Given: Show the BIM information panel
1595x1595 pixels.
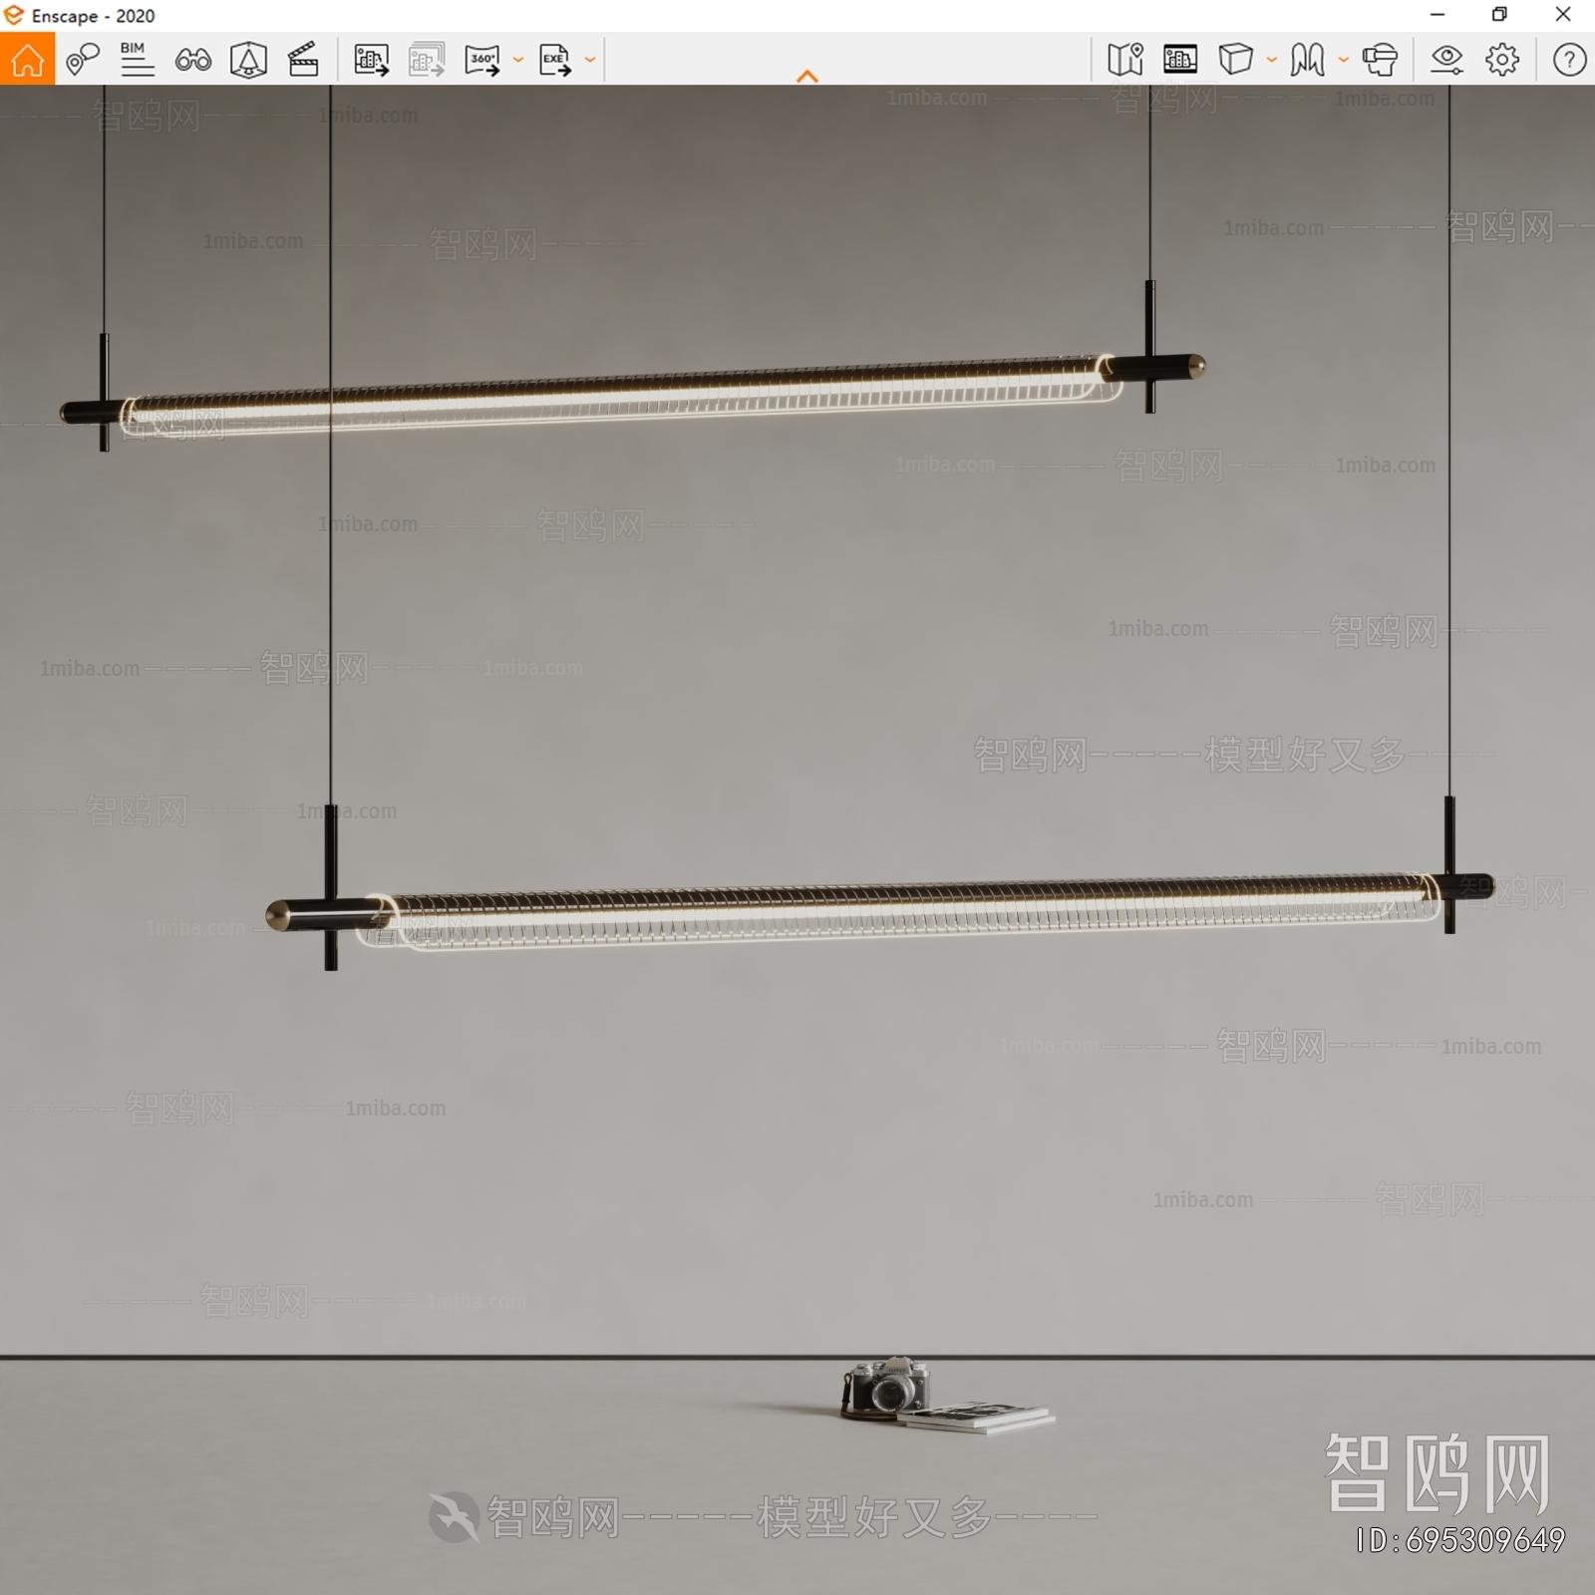Looking at the screenshot, I should pos(137,60).
